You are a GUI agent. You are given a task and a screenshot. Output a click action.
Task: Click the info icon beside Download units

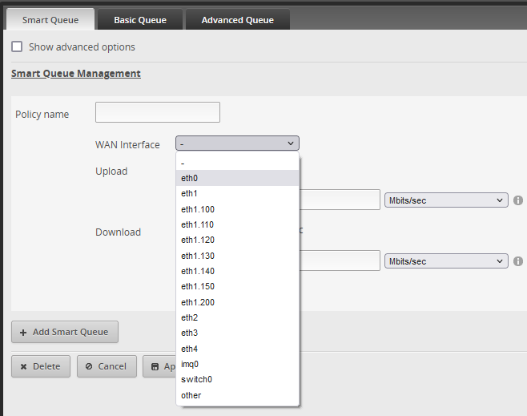pos(518,261)
